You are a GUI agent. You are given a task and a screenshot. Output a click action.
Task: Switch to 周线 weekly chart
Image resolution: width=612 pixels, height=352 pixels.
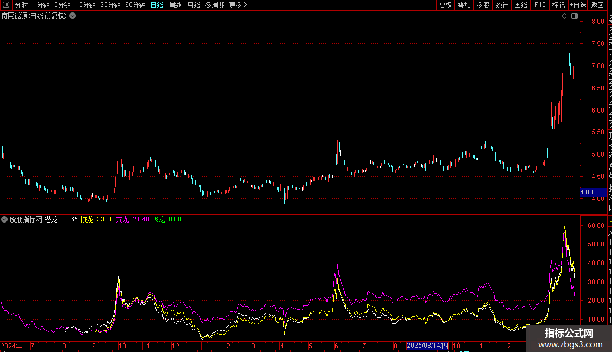(x=175, y=5)
